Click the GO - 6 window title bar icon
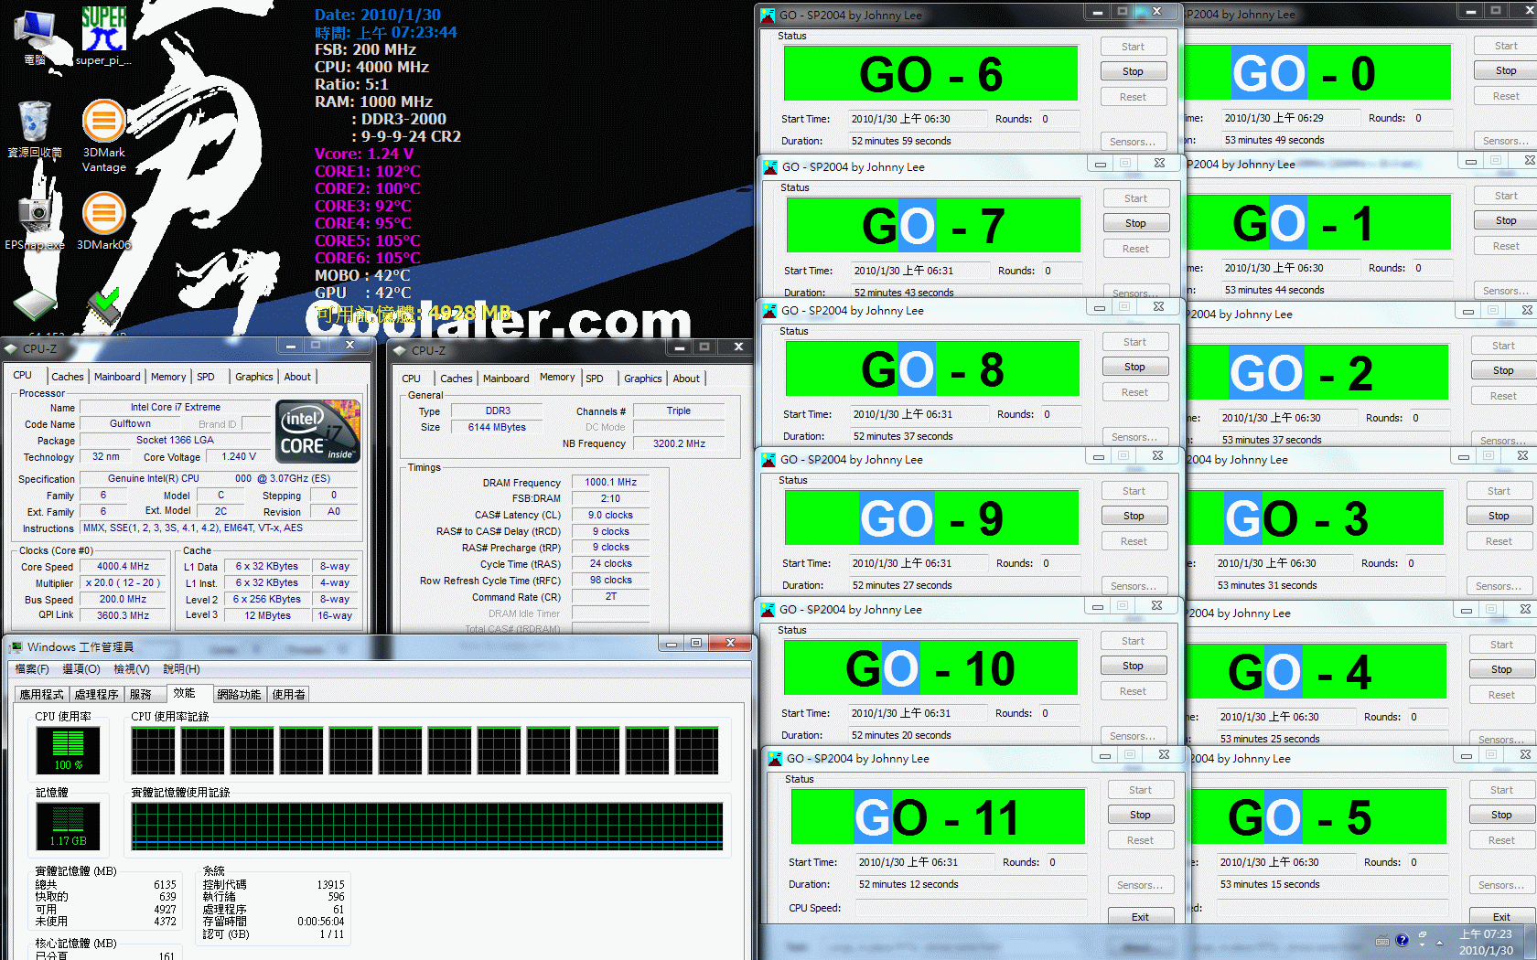This screenshot has height=960, width=1537. [767, 15]
